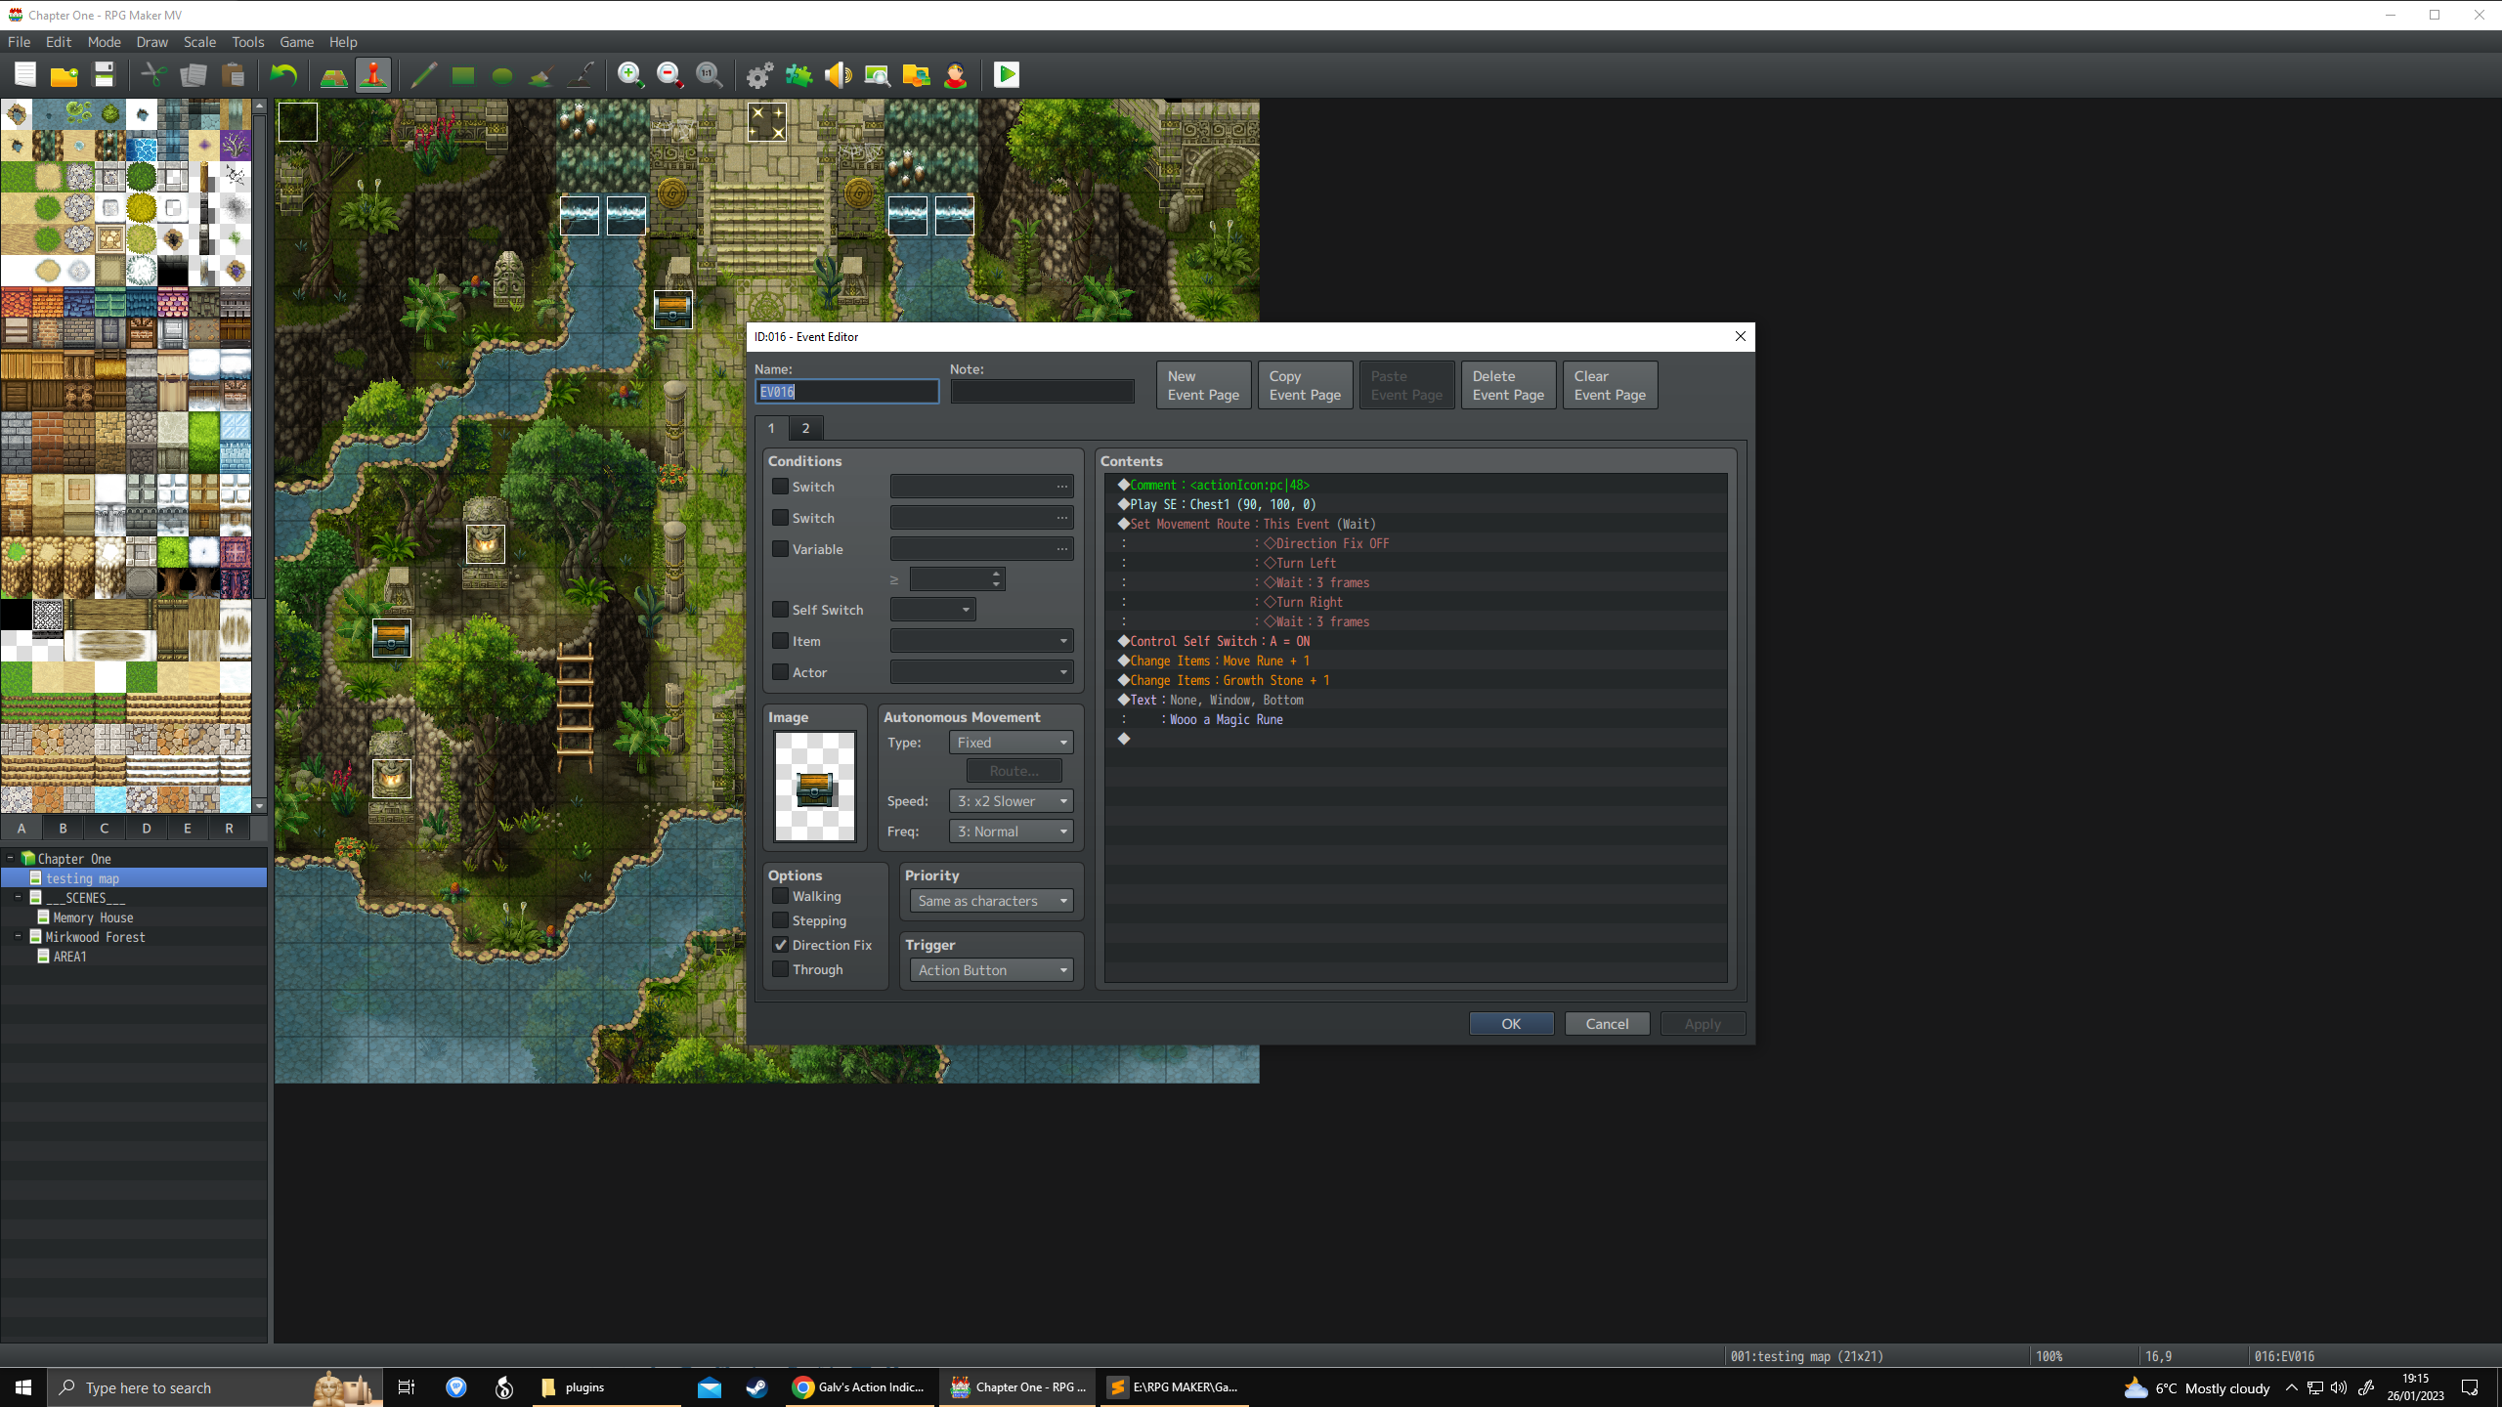
Task: Confirm the event with OK
Action: pyautogui.click(x=1511, y=1023)
